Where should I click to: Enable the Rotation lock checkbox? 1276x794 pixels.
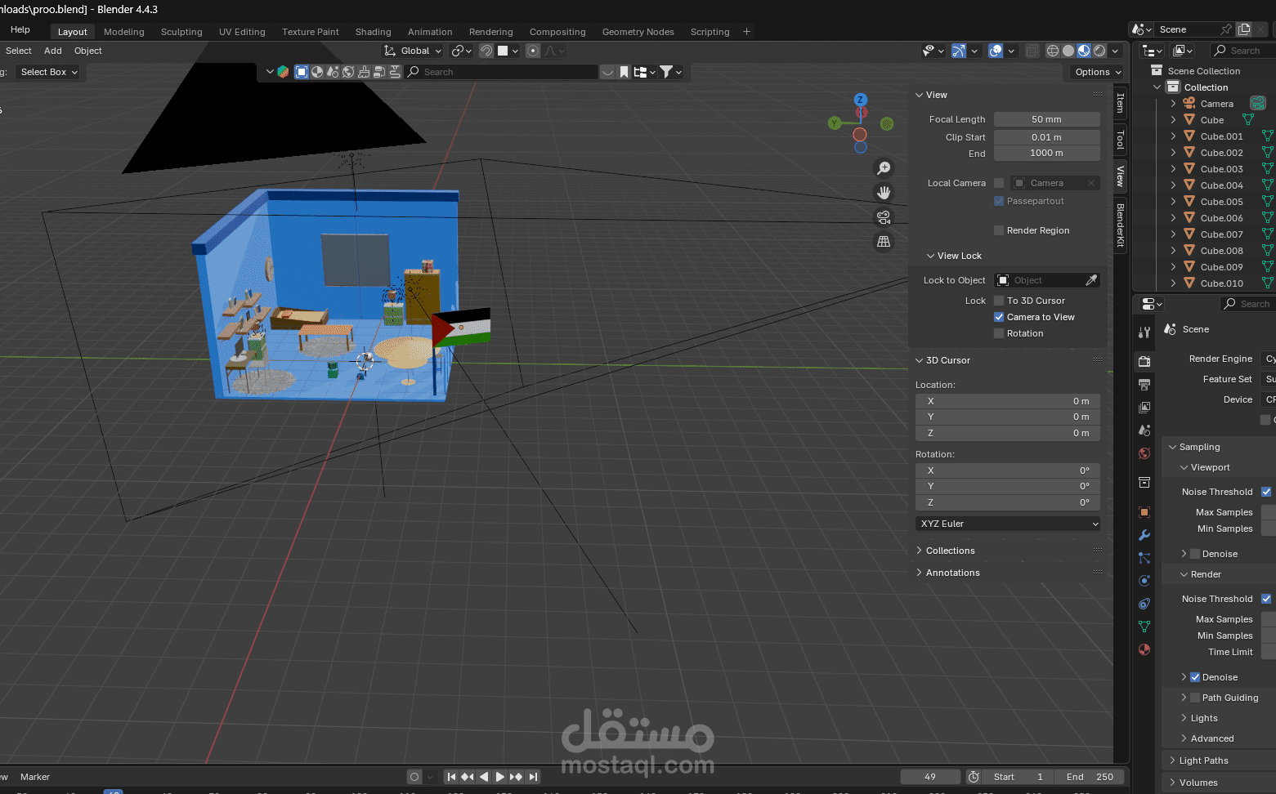[999, 333]
